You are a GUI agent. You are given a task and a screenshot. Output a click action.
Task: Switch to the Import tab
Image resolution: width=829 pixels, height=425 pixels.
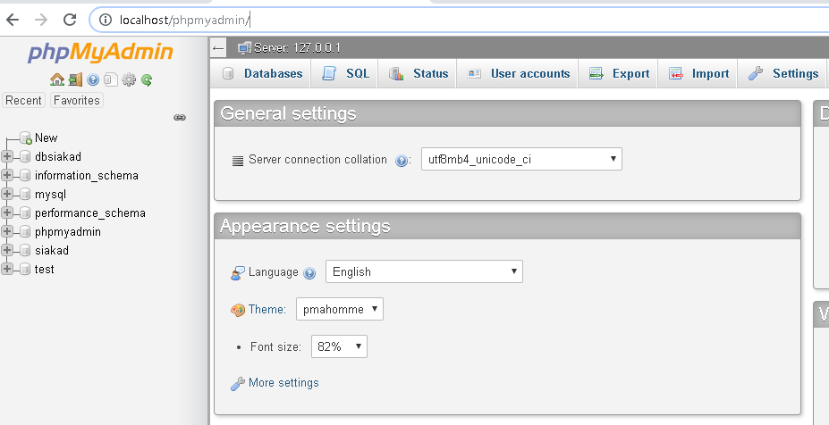click(x=697, y=74)
